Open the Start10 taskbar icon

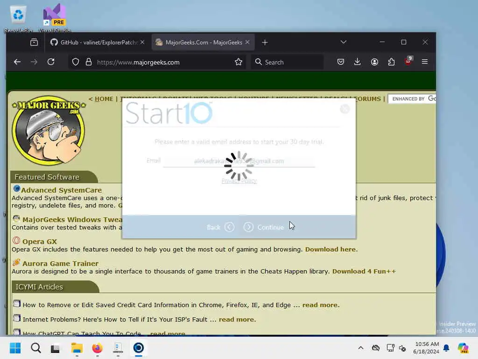click(x=138, y=348)
